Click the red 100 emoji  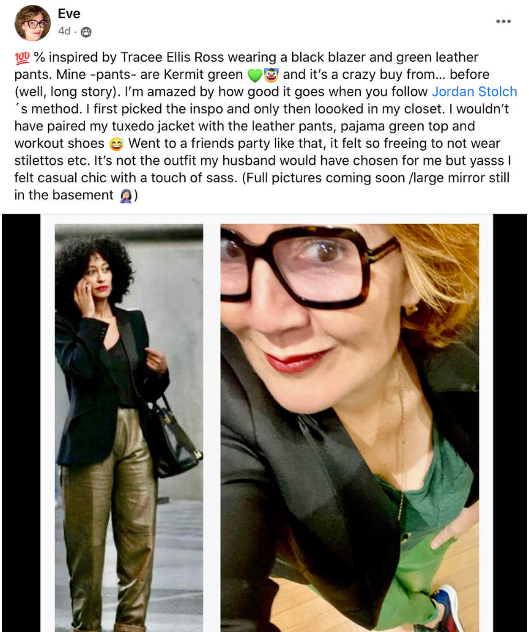(22, 57)
